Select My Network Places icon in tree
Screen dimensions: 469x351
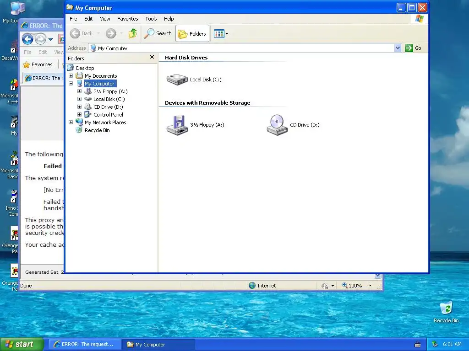(x=79, y=122)
